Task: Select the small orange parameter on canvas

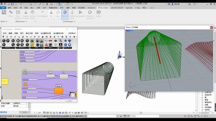Action: pos(25,85)
